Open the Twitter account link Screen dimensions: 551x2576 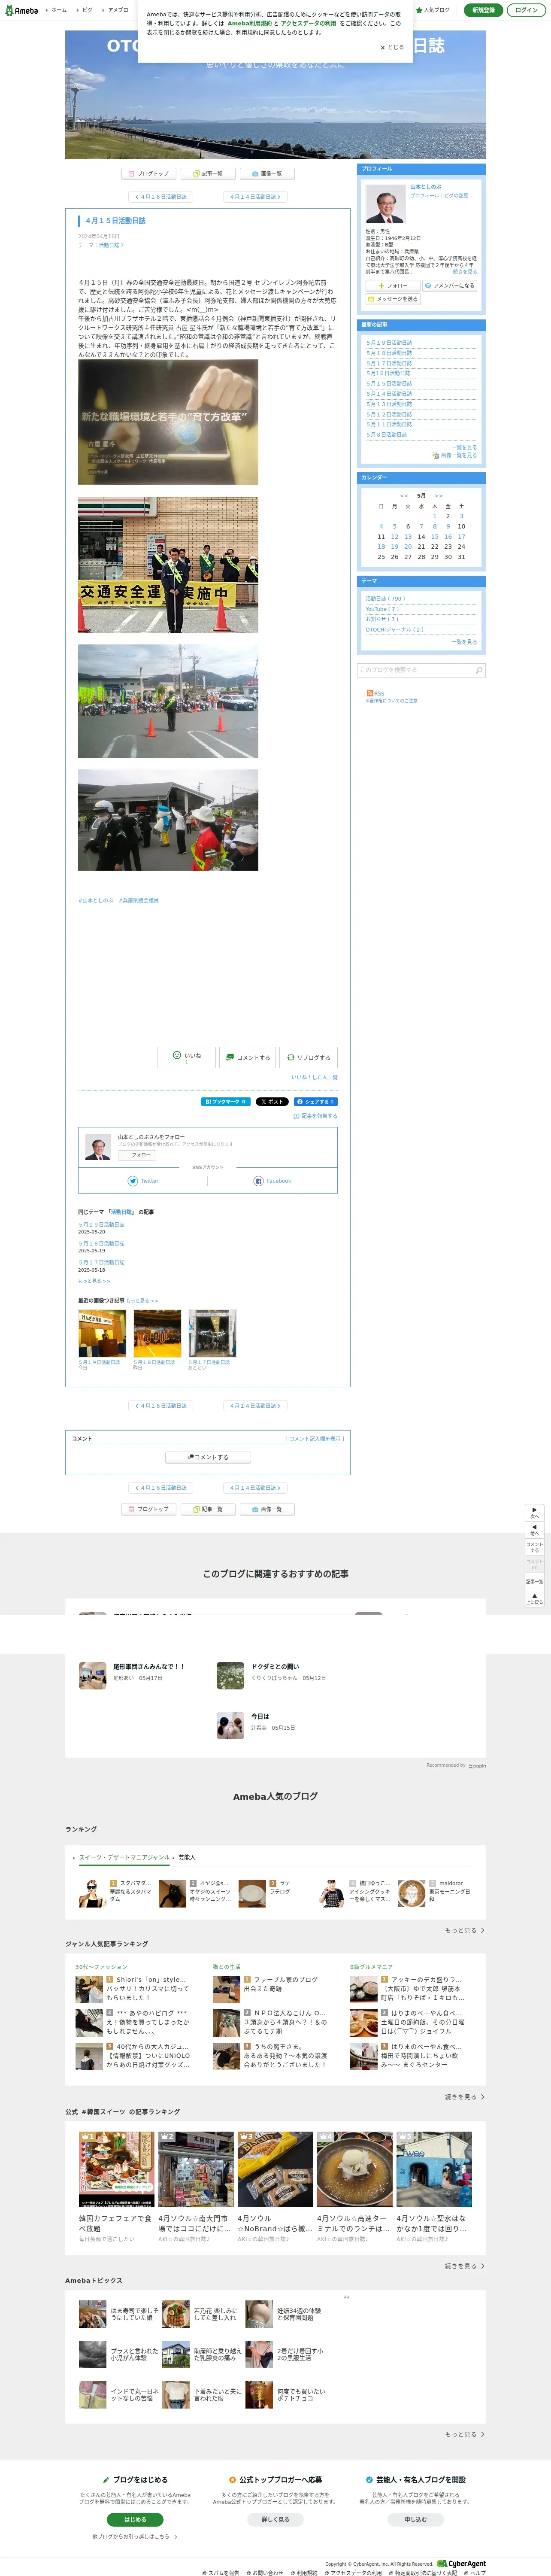[x=143, y=1181]
